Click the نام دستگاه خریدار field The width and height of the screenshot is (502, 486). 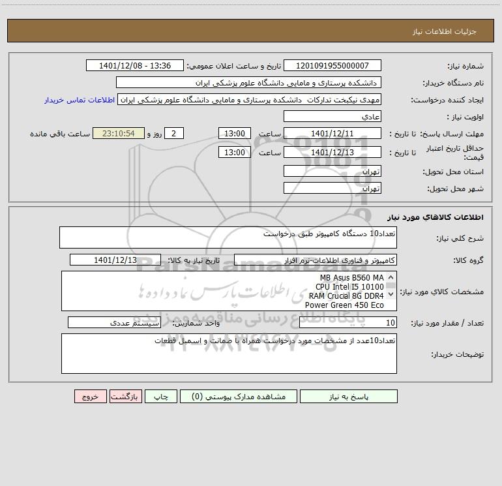248,82
